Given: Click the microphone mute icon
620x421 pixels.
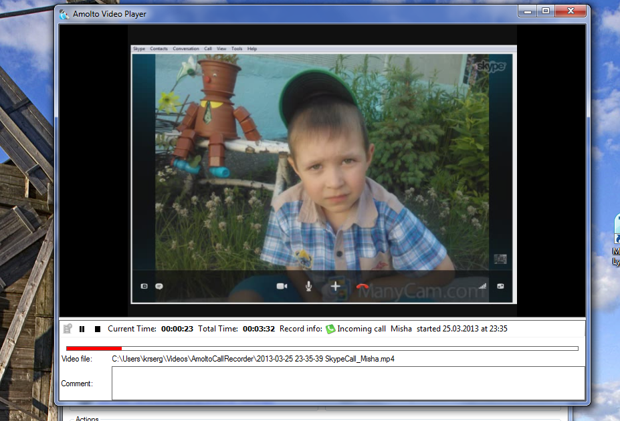Looking at the screenshot, I should pyautogui.click(x=308, y=286).
